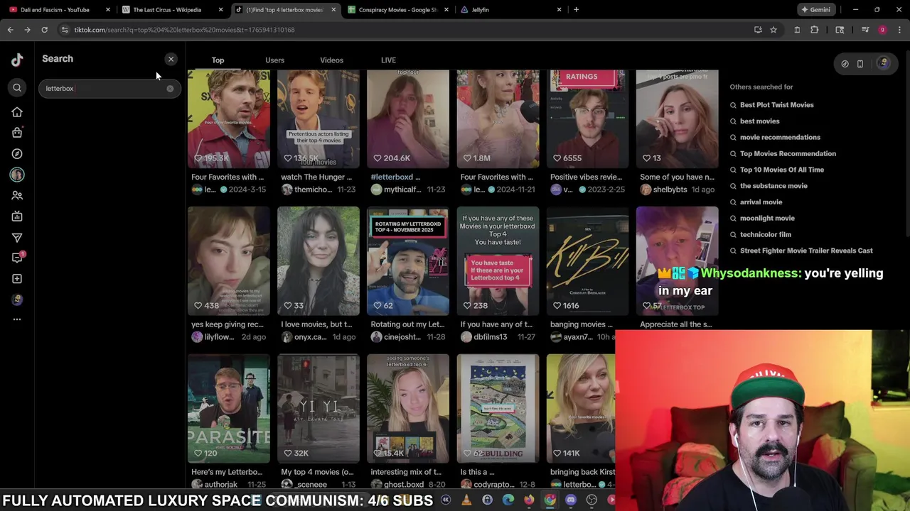Open a new browser tab with plus
Viewport: 910px width, 511px height.
576,10
